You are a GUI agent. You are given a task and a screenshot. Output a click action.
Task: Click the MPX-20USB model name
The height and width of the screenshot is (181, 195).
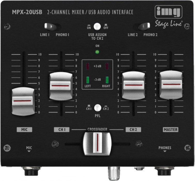(27, 12)
